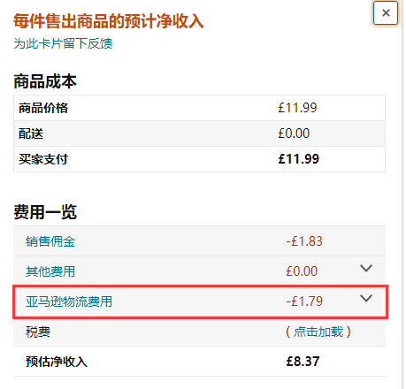
Task: Expand the 其他费用 row chevron
Action: pyautogui.click(x=366, y=268)
